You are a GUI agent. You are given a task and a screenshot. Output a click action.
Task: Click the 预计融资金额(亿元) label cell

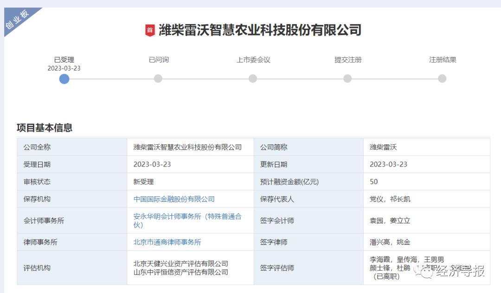[x=308, y=182]
